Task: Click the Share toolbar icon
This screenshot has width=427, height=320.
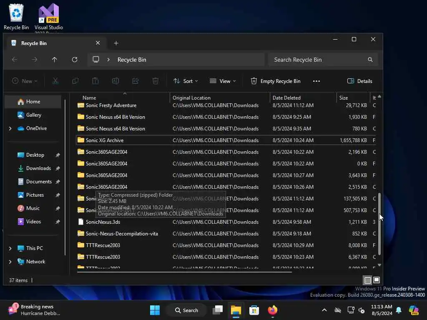Action: click(x=136, y=81)
